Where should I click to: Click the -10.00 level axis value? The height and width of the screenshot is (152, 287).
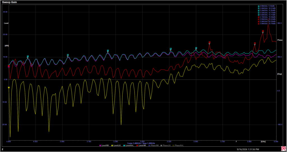tap(5, 102)
